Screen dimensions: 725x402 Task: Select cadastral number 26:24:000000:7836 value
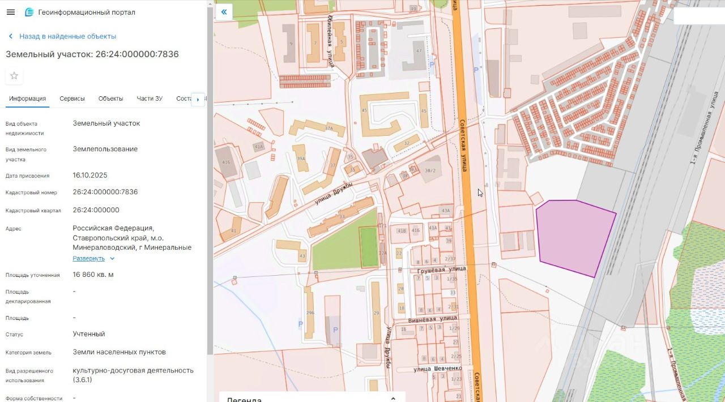105,192
